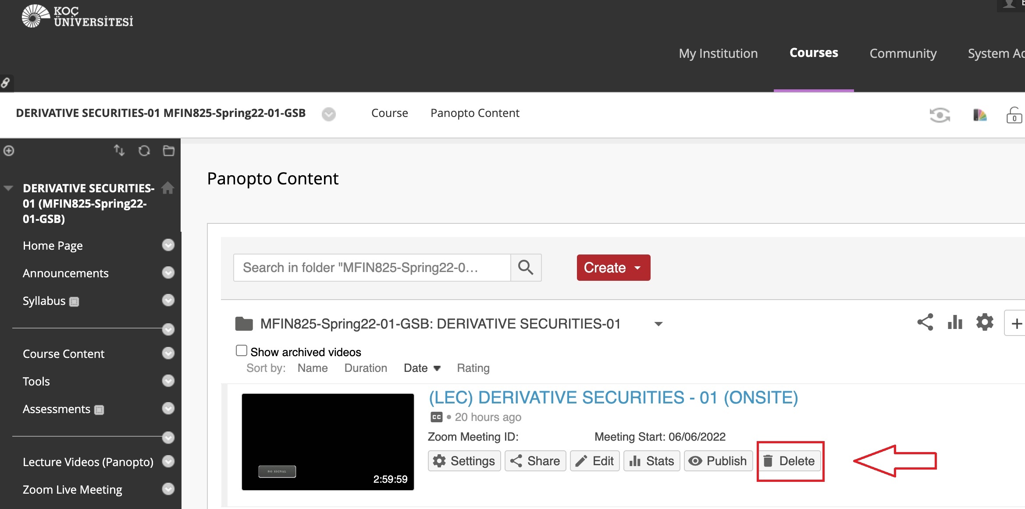Expand the MFIN825 folder dropdown arrow
The height and width of the screenshot is (509, 1025).
pos(658,324)
